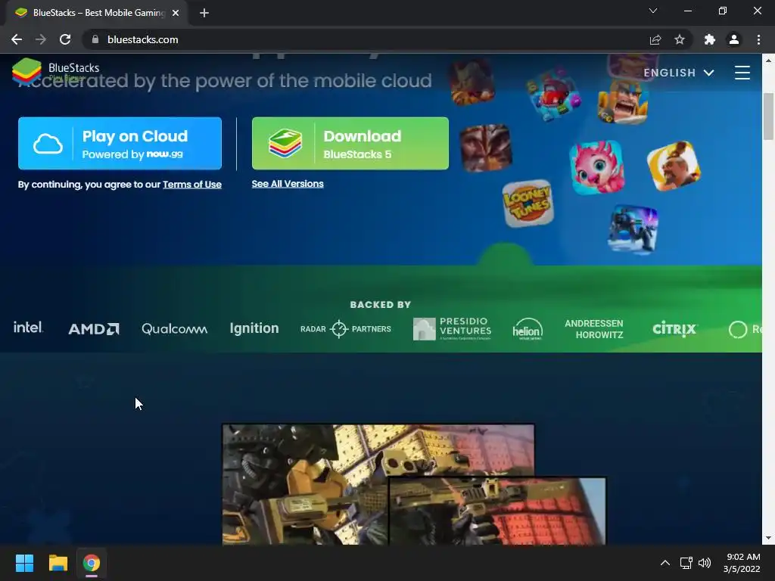This screenshot has height=581, width=775.
Task: Open the network icon in system tray
Action: tap(686, 563)
